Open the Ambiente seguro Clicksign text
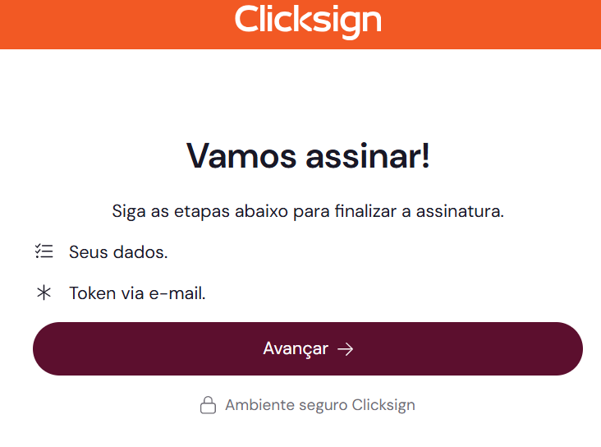This screenshot has width=601, height=447. tap(320, 405)
